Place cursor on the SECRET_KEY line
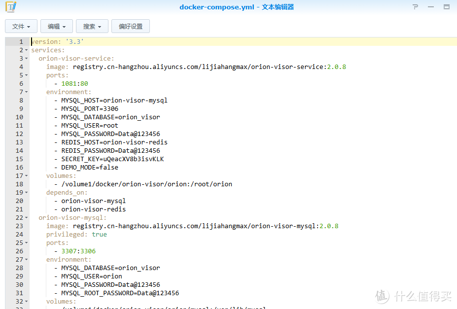457x309 pixels. (x=112, y=159)
